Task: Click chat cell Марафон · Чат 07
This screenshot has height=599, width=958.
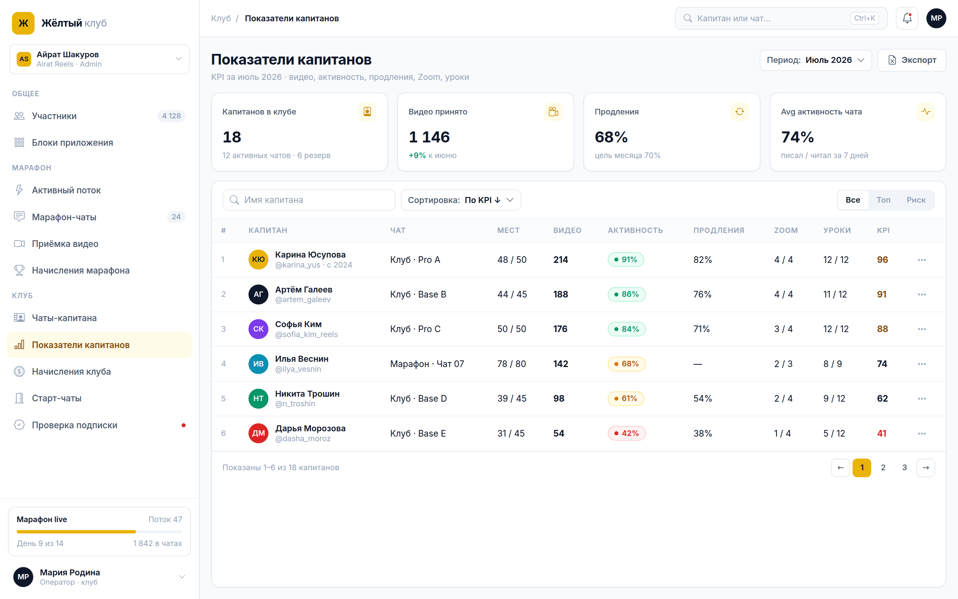Action: [427, 364]
